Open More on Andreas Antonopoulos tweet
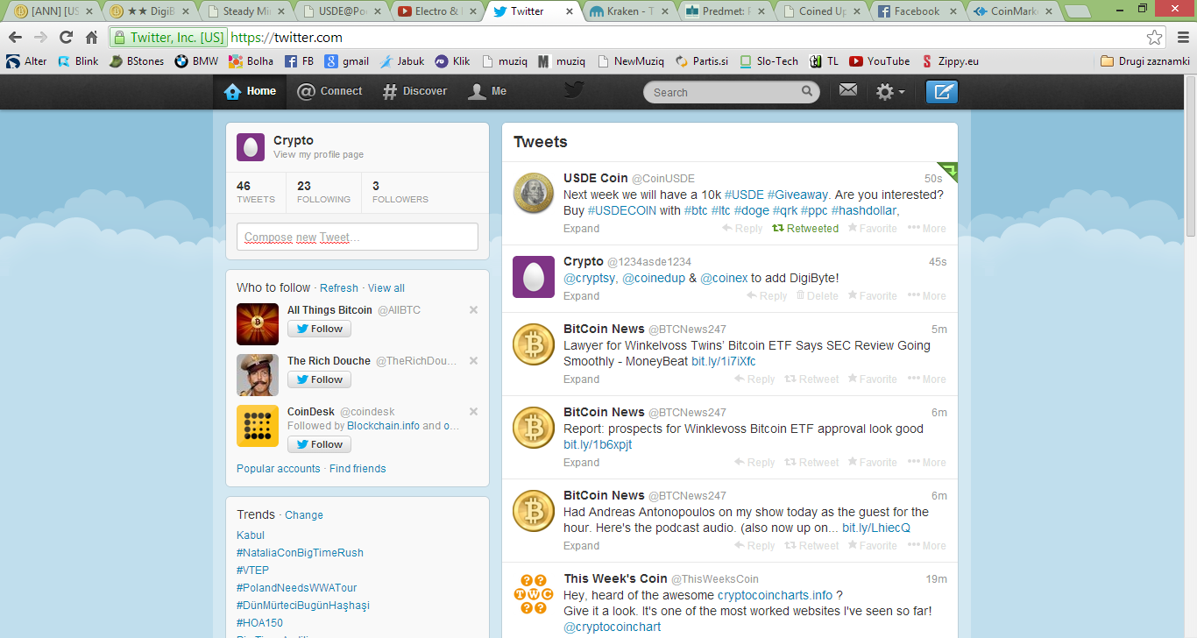 [927, 545]
